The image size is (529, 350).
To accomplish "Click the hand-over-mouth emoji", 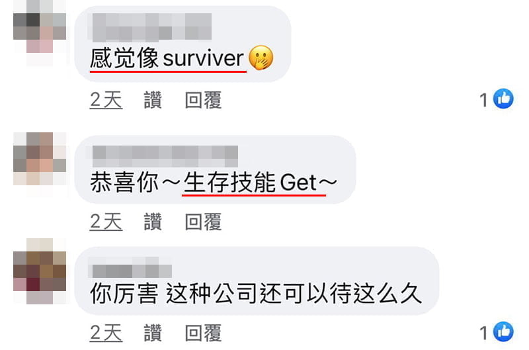I will pyautogui.click(x=261, y=58).
